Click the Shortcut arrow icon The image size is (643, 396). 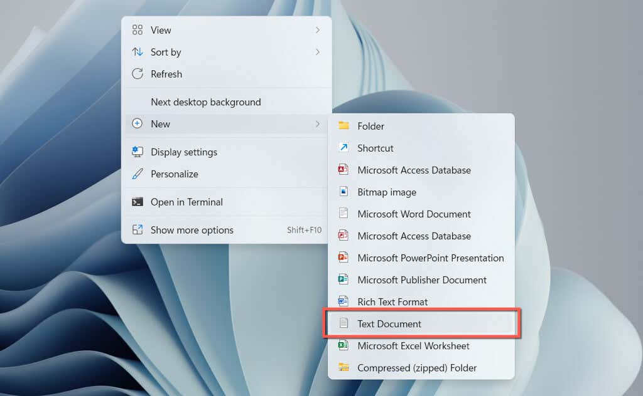click(343, 147)
